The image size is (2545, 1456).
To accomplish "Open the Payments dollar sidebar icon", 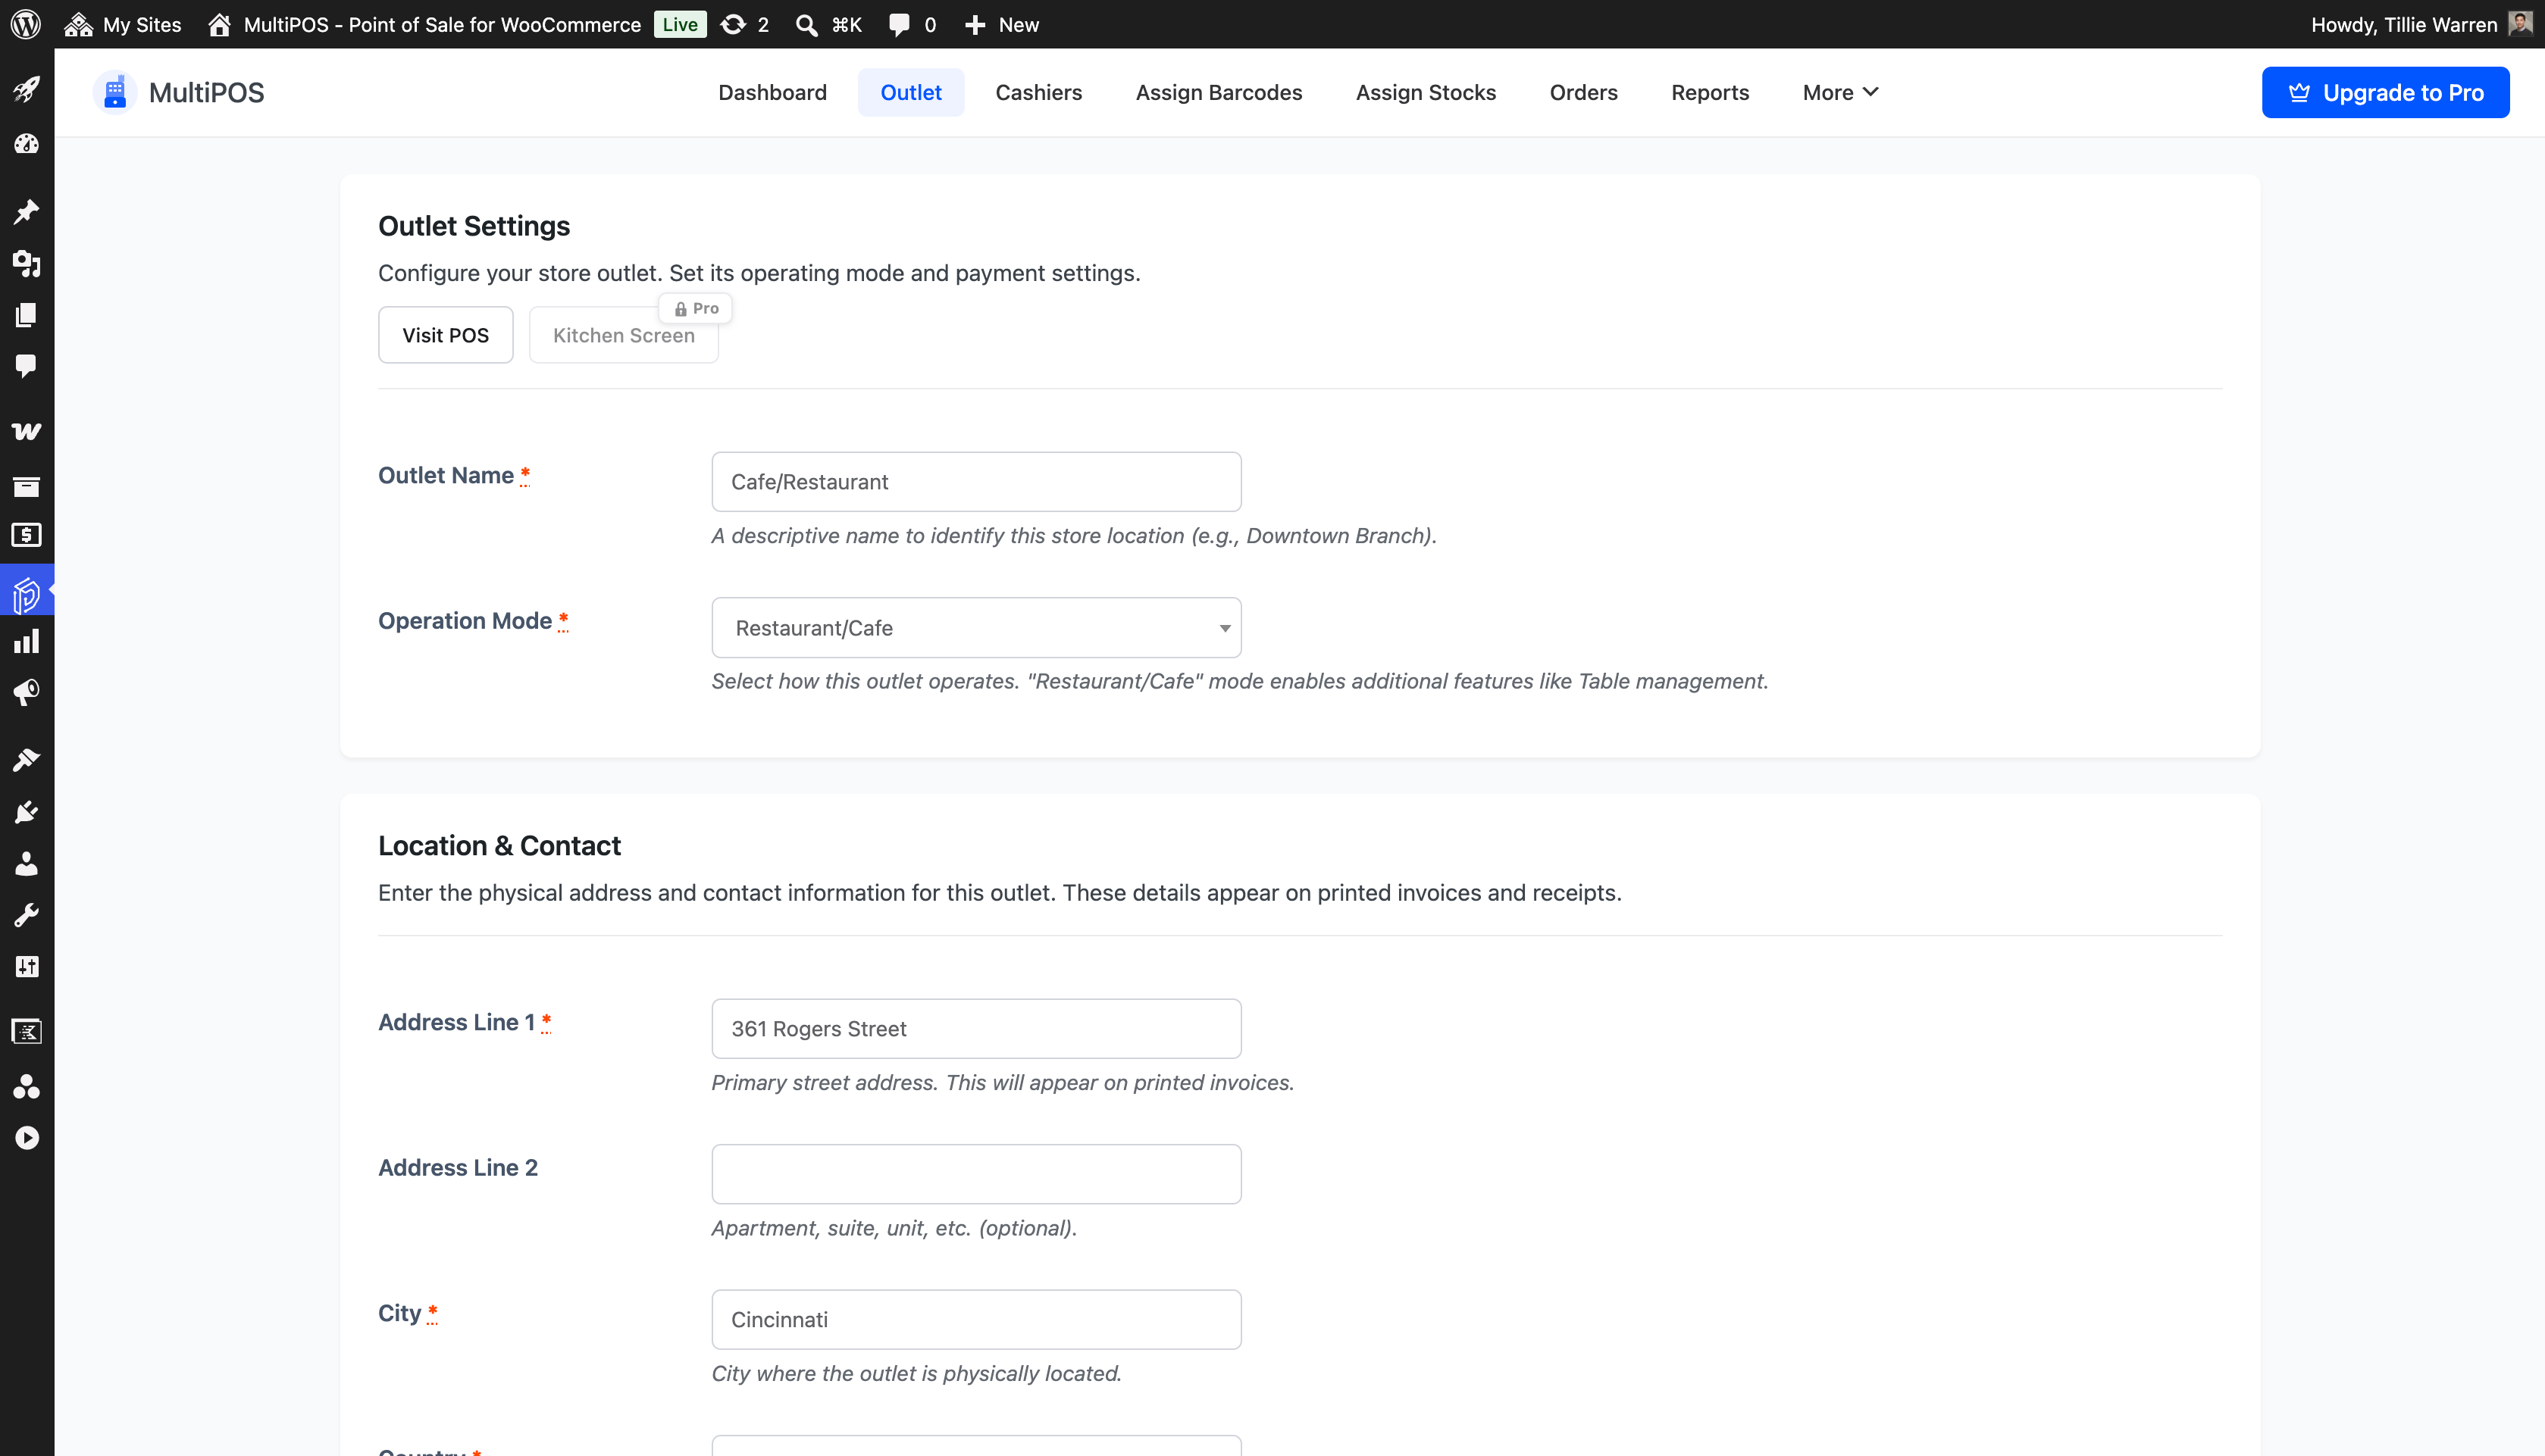I will coord(26,535).
